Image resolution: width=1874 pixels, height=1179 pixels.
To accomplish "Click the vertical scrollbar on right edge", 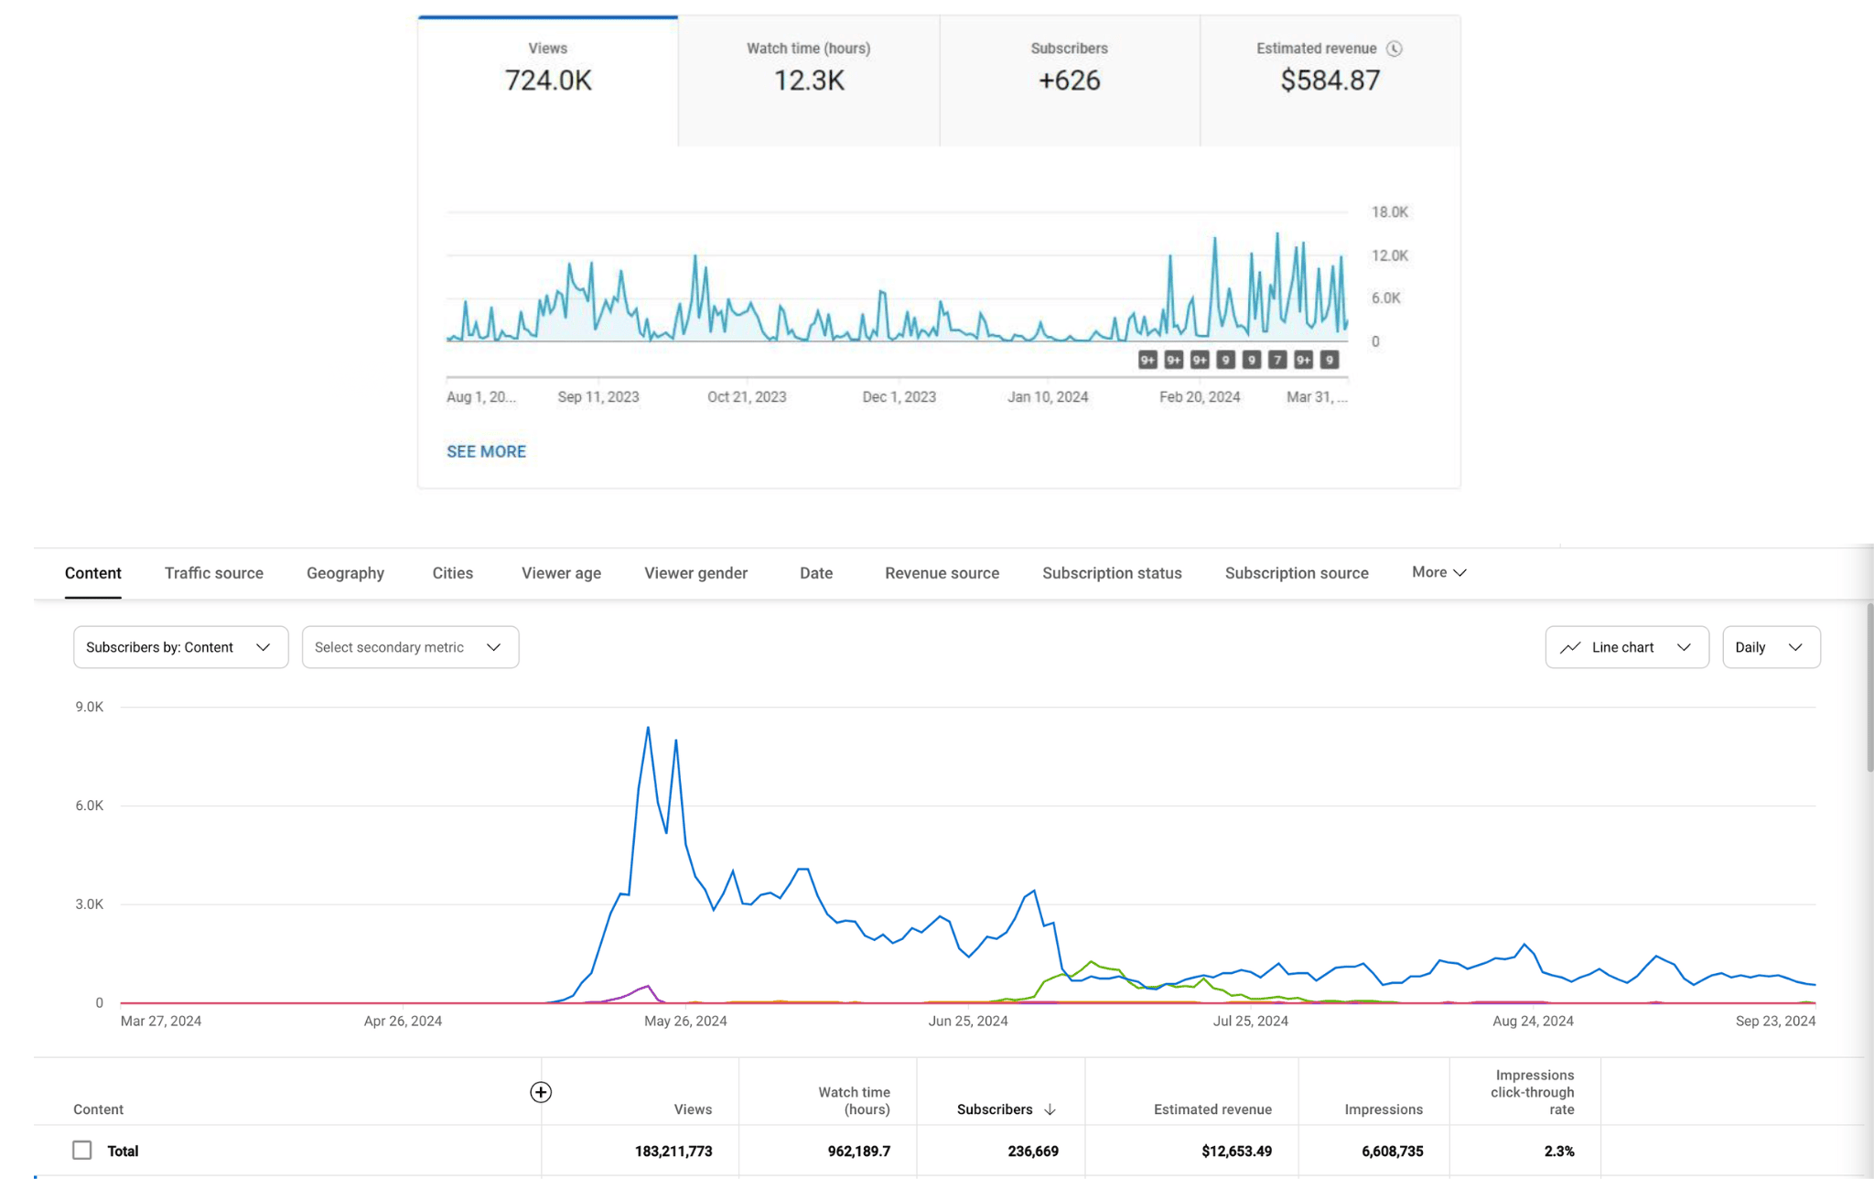I will coord(1869,687).
